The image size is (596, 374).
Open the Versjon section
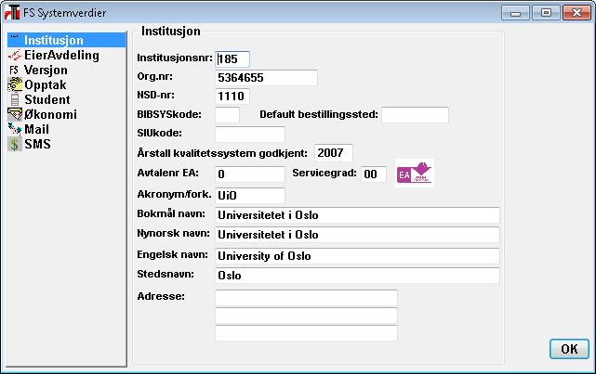click(46, 70)
